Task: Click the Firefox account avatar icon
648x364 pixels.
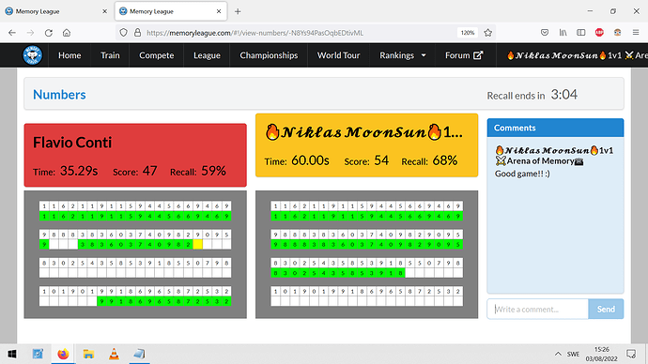Action: click(x=617, y=33)
